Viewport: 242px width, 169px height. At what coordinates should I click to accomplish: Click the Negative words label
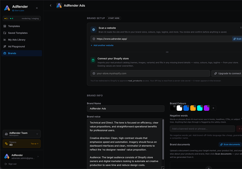pyautogui.click(x=179, y=116)
